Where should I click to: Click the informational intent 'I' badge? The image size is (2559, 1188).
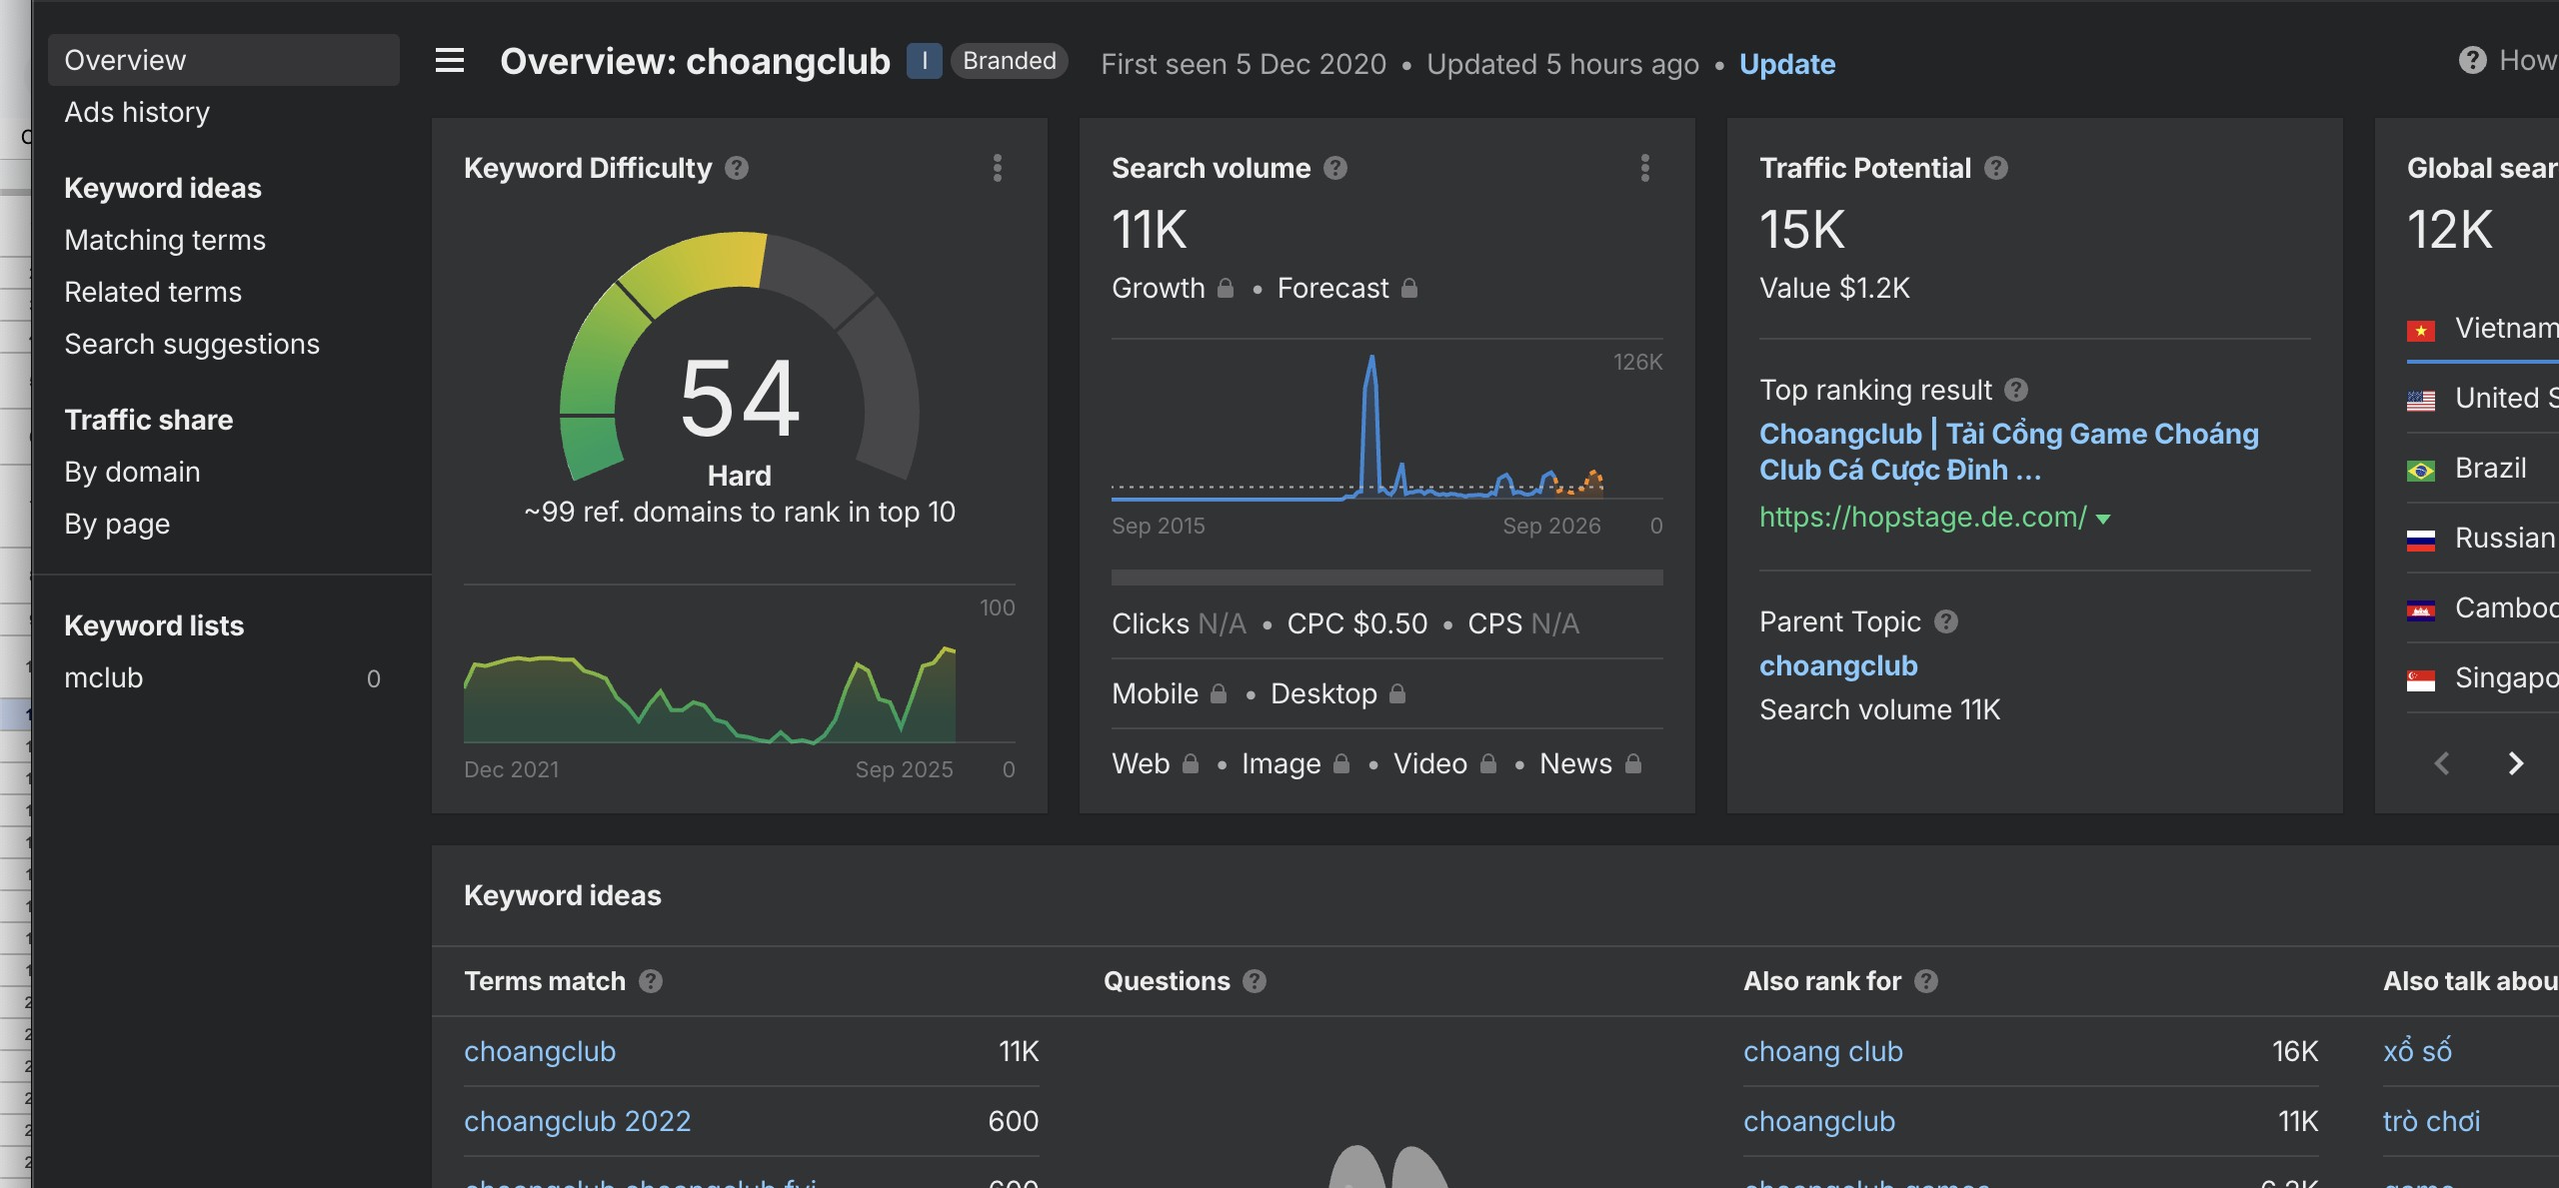(924, 61)
